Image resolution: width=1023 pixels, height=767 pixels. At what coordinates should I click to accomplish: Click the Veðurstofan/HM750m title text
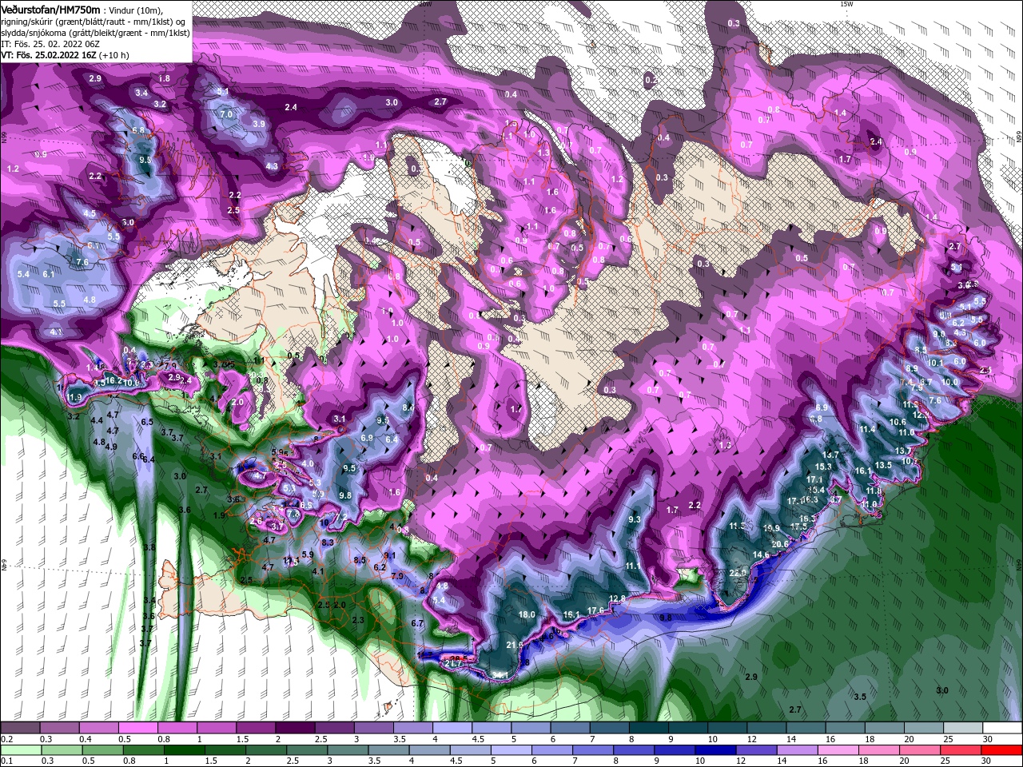pos(50,9)
